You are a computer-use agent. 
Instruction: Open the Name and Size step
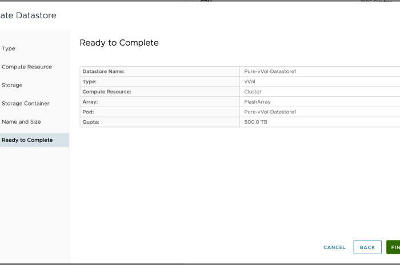(21, 121)
